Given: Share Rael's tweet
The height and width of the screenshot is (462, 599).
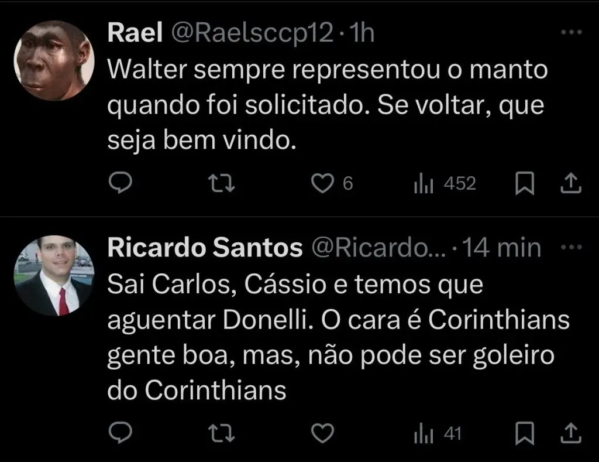Looking at the screenshot, I should (571, 184).
